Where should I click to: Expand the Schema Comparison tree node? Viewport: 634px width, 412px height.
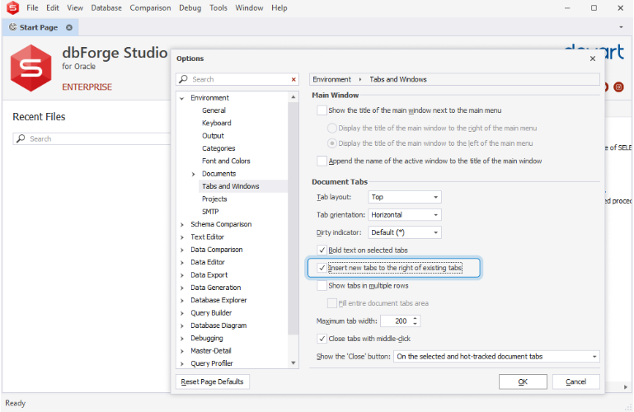(x=182, y=224)
